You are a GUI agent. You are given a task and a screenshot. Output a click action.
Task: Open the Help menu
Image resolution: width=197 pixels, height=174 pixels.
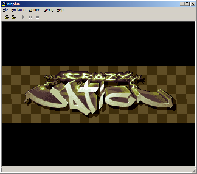click(x=60, y=10)
